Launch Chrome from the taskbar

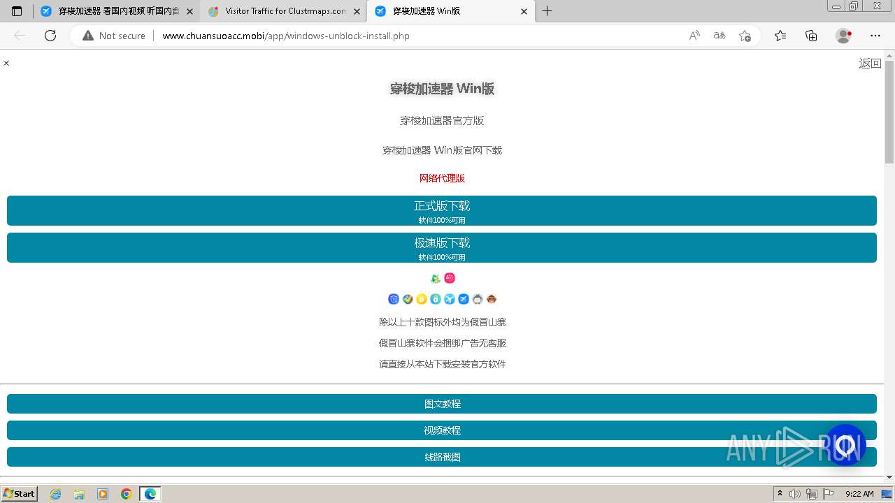pos(127,494)
